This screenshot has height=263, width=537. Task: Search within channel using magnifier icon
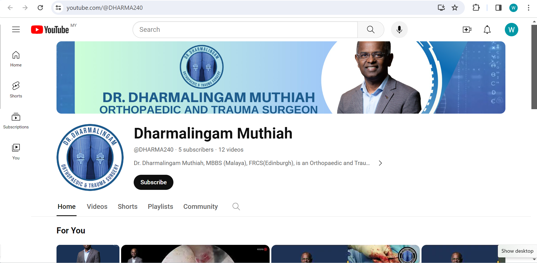tap(236, 207)
